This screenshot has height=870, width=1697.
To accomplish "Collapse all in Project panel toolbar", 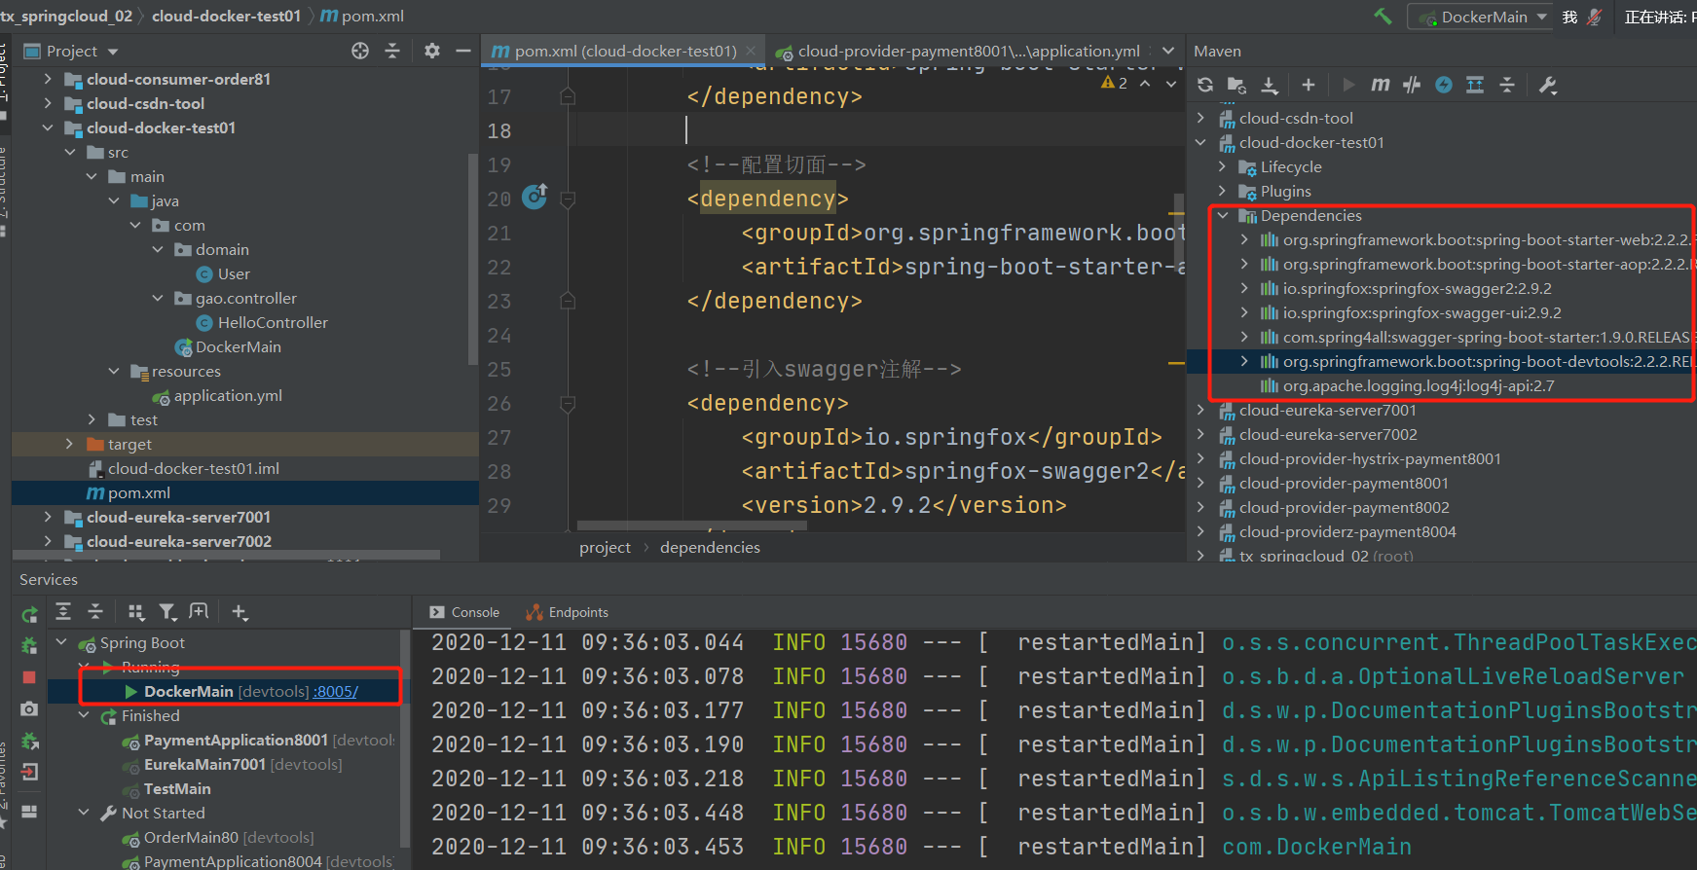I will [x=392, y=51].
